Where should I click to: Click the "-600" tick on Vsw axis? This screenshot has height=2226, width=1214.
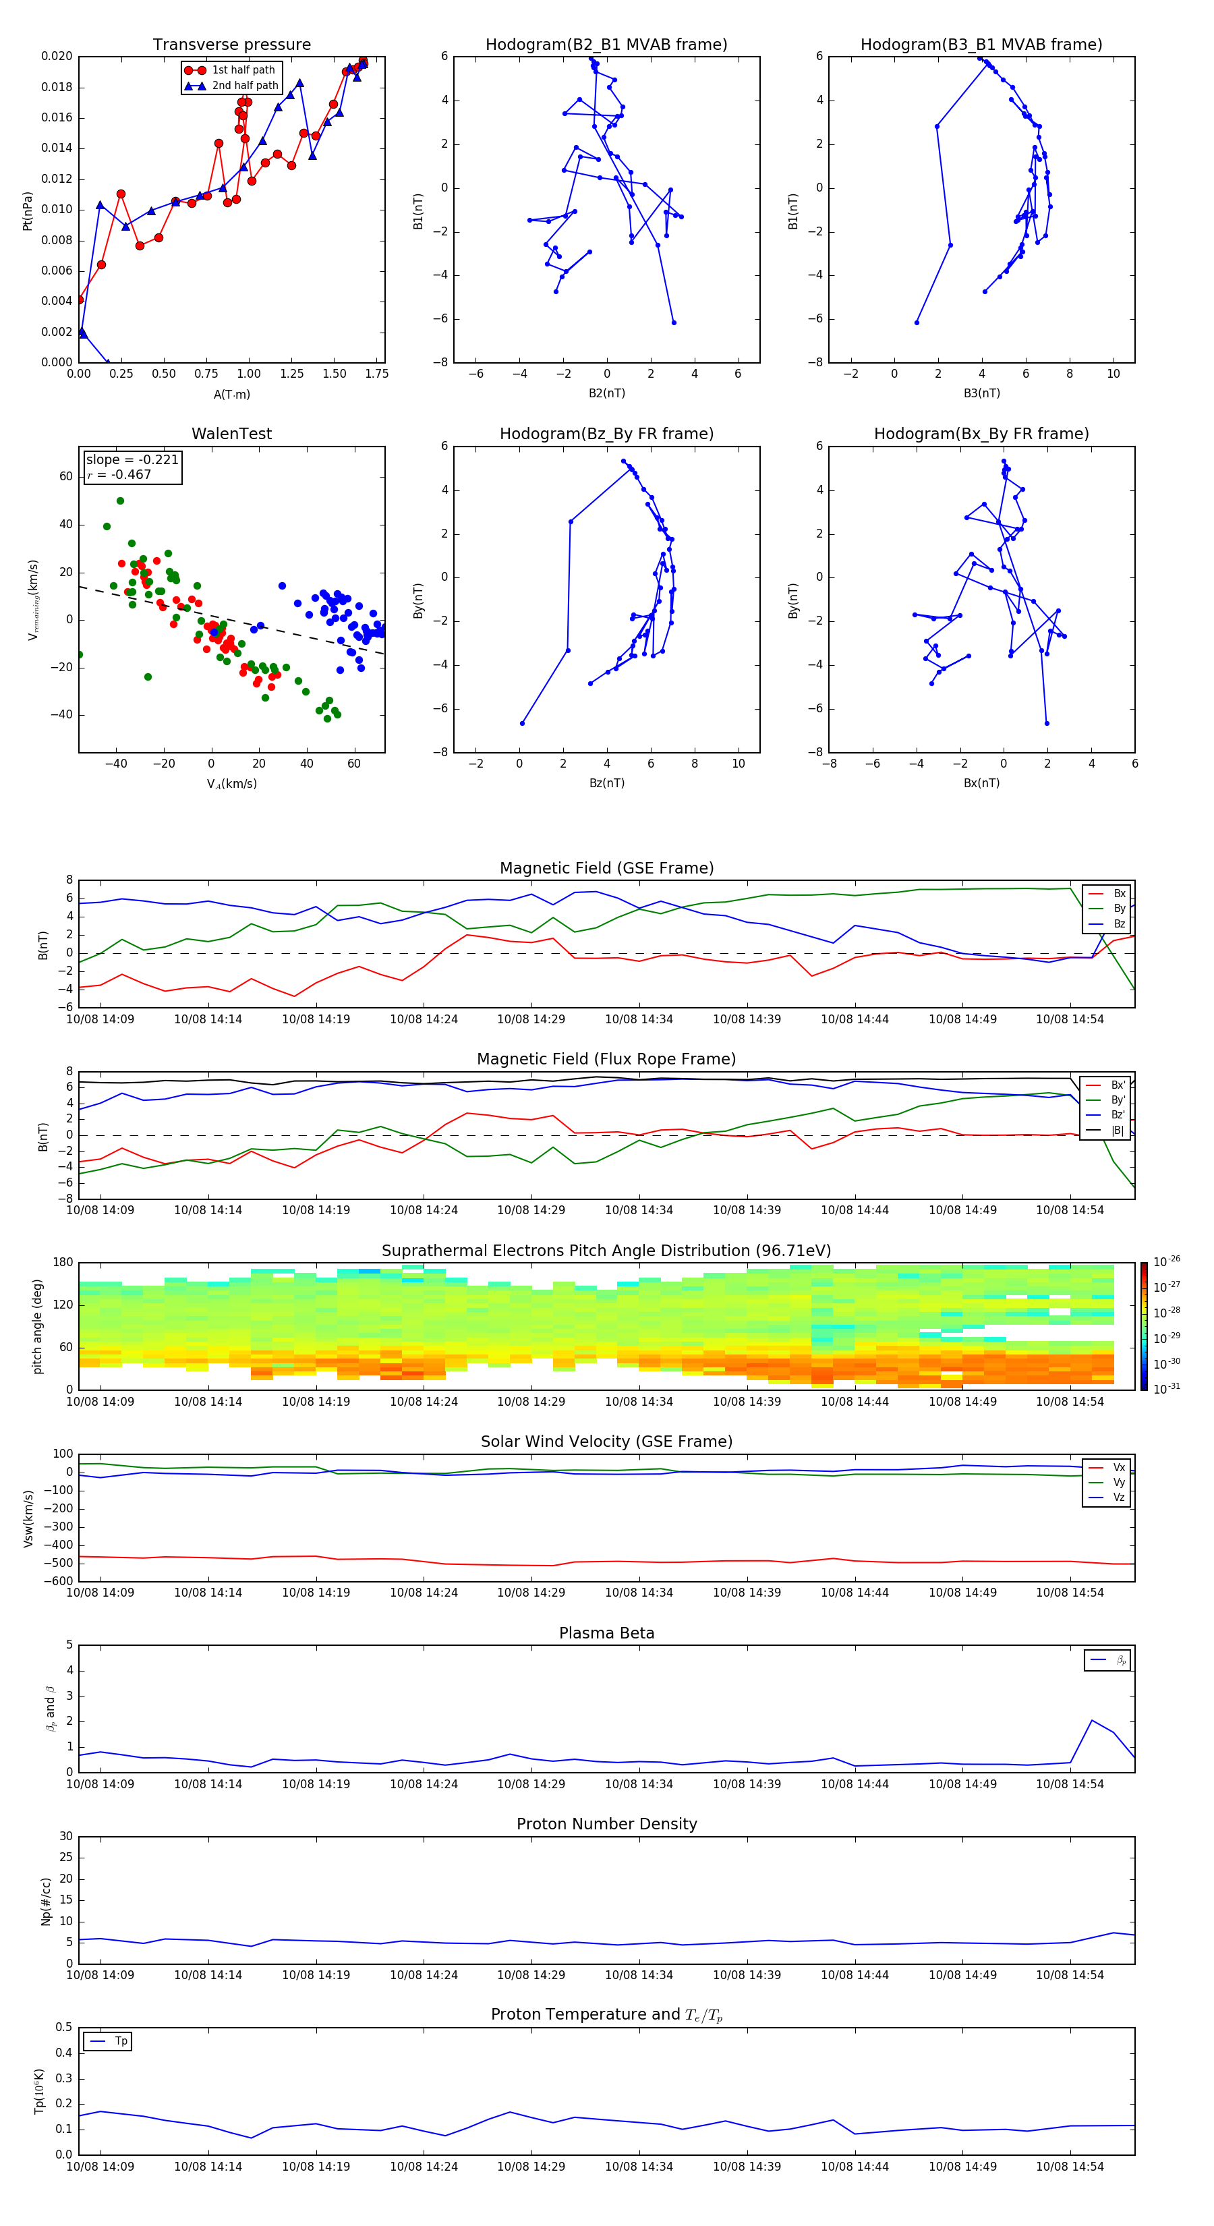click(59, 1581)
